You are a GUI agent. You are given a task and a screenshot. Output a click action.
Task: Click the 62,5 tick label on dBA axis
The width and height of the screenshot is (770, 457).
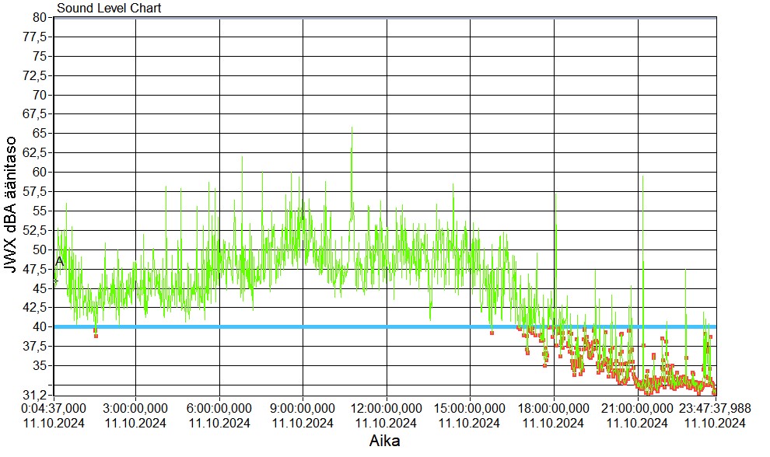[37, 152]
